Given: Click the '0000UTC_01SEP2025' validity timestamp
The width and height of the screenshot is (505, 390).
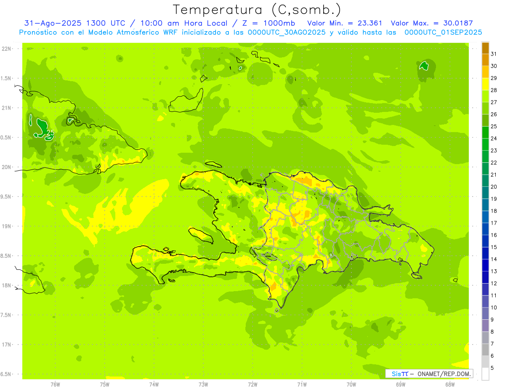Looking at the screenshot, I should click(443, 32).
